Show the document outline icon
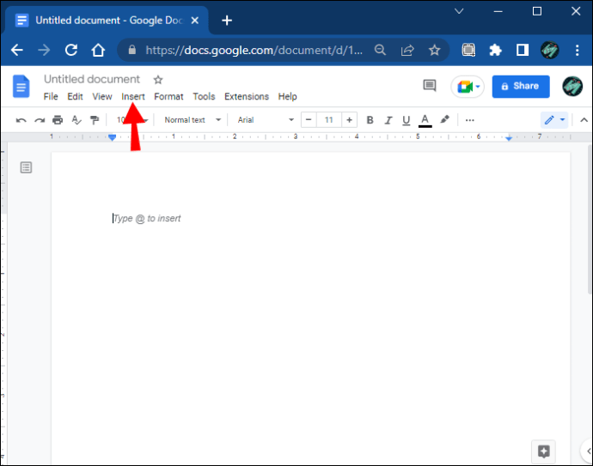Viewport: 593px width, 466px height. [26, 167]
